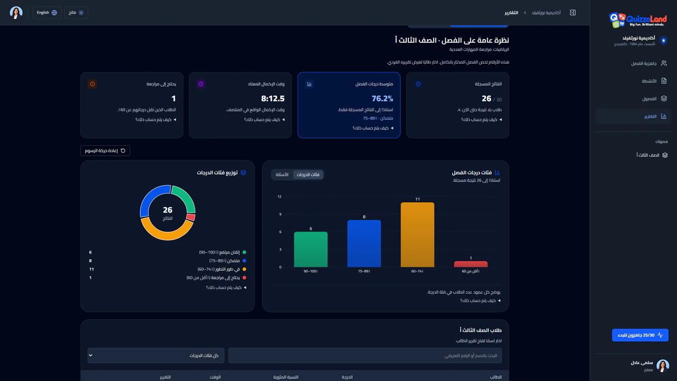Screen dimensions: 677x381
Task: Select the النتائج المسجلة card
Action: coord(458,105)
